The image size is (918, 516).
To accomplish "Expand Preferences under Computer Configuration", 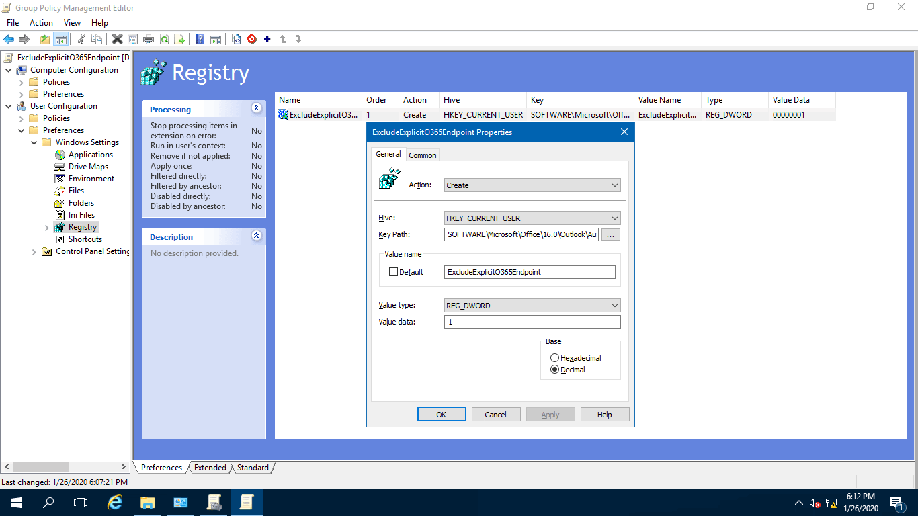I will click(21, 94).
